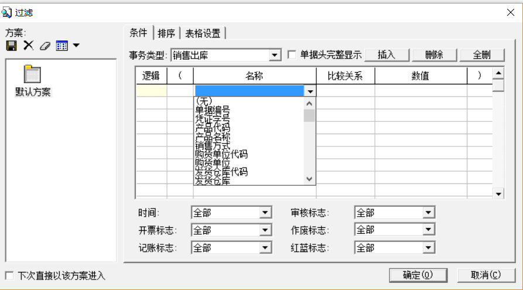Enable the 单据头完整显示 checkbox
523x290 pixels.
point(292,55)
